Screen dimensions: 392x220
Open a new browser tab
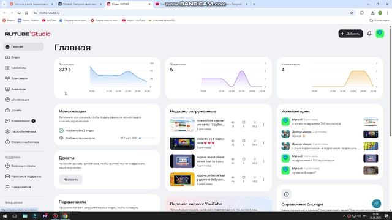click(x=254, y=4)
